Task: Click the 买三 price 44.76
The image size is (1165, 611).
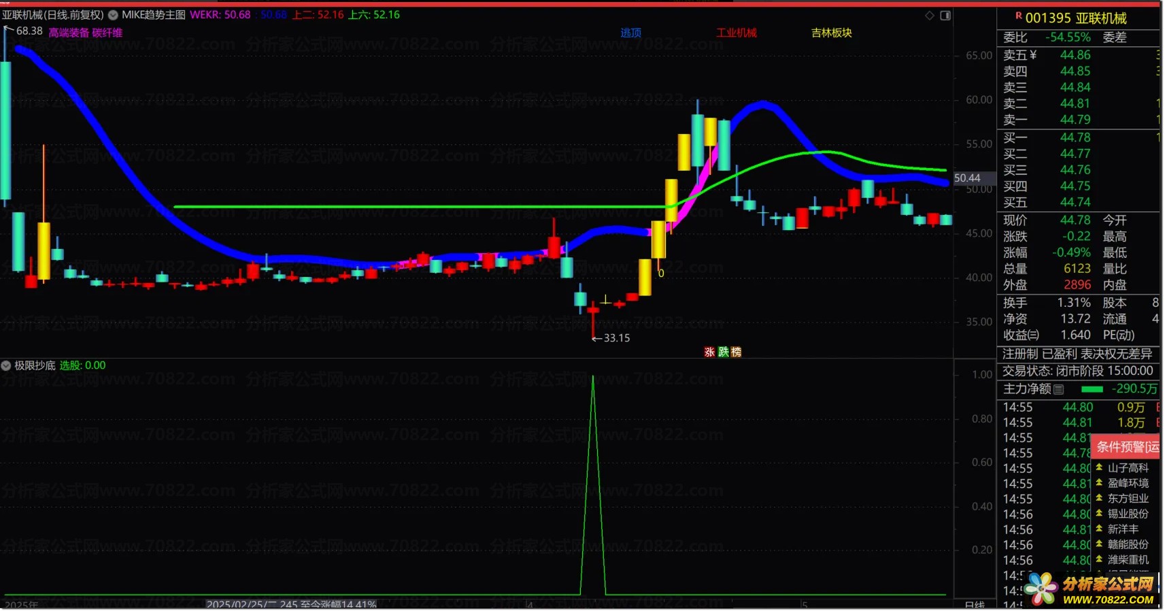Action: point(1075,170)
